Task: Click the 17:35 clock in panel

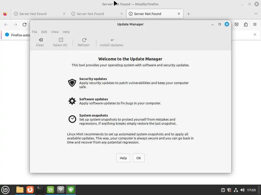Action: [251, 190]
